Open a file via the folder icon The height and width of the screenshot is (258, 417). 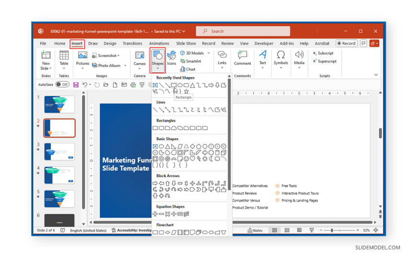coord(106,85)
